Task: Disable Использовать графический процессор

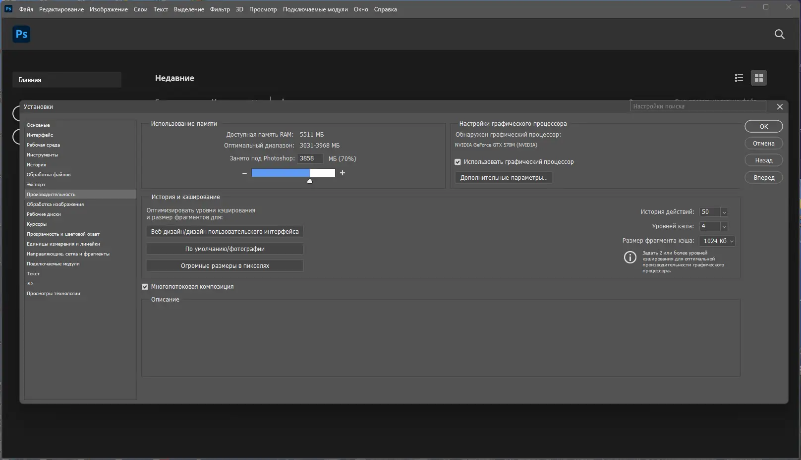Action: (x=457, y=162)
